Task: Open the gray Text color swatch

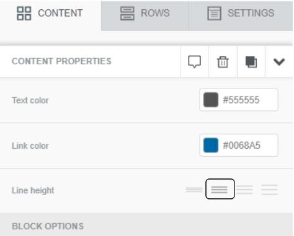Action: pos(211,100)
